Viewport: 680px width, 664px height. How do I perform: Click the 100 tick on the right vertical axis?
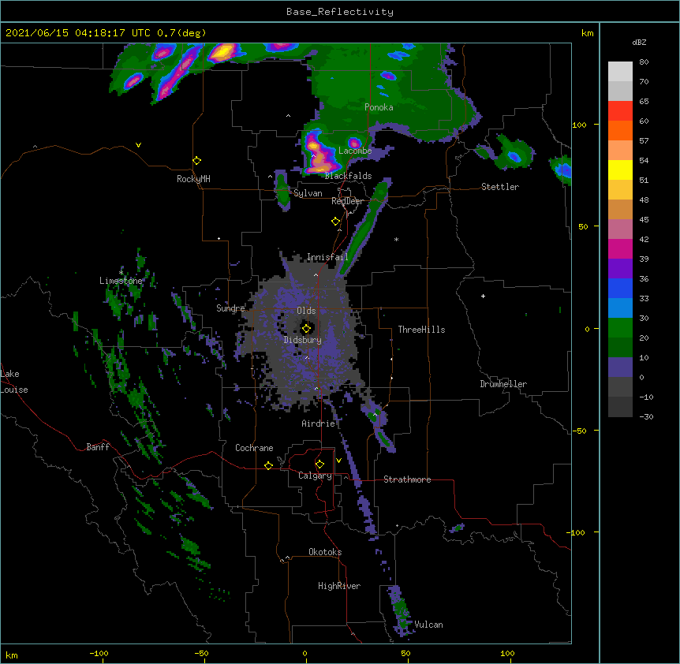[579, 125]
